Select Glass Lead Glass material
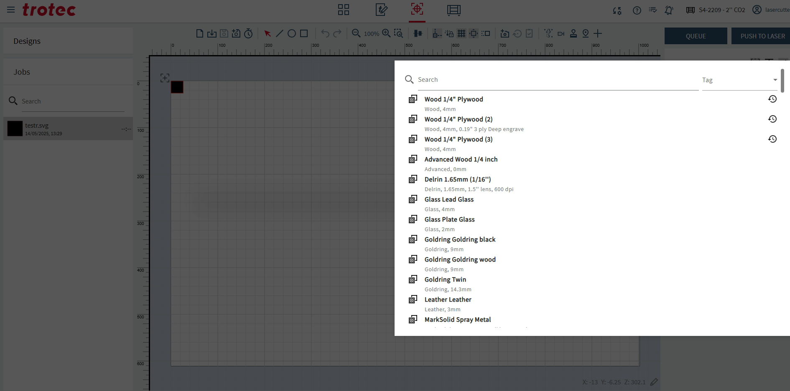Viewport: 790px width, 391px height. (449, 199)
